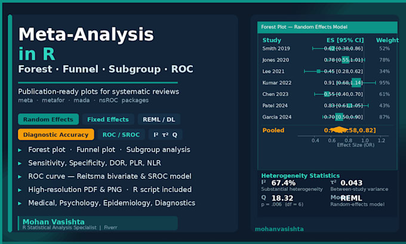Select the ROC / SROC pill

[x=121, y=135]
